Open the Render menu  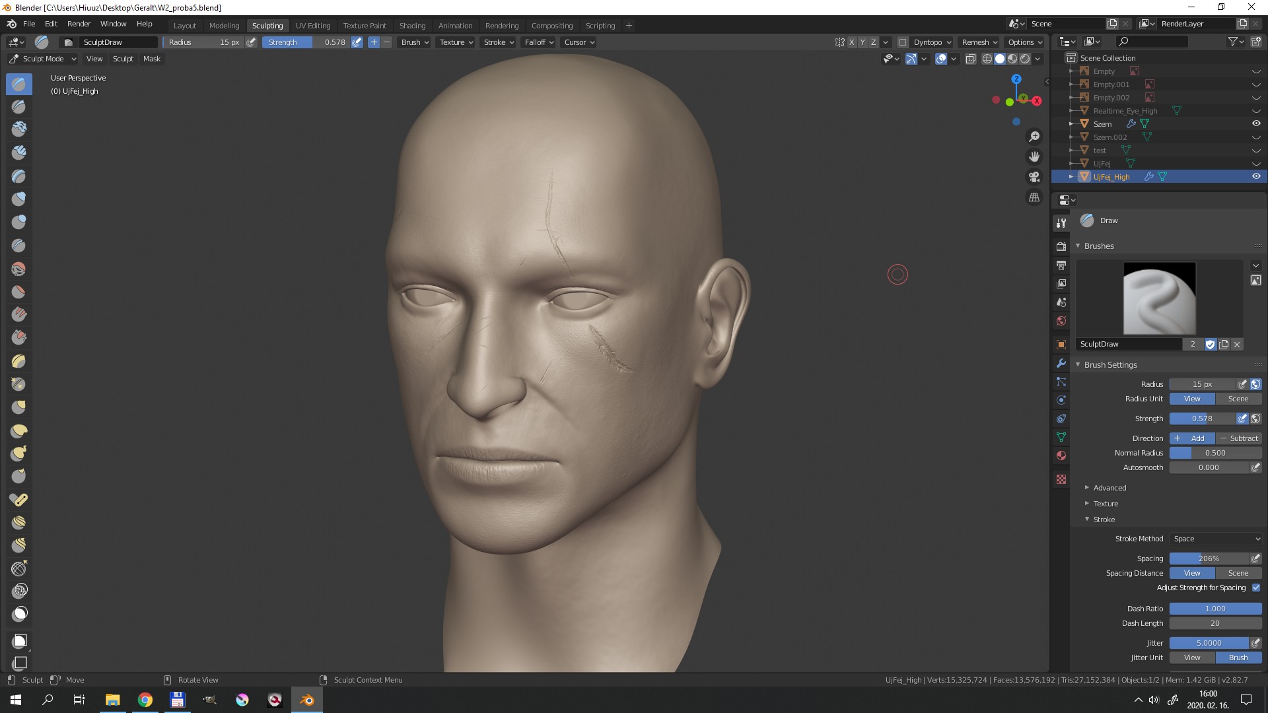click(x=79, y=24)
